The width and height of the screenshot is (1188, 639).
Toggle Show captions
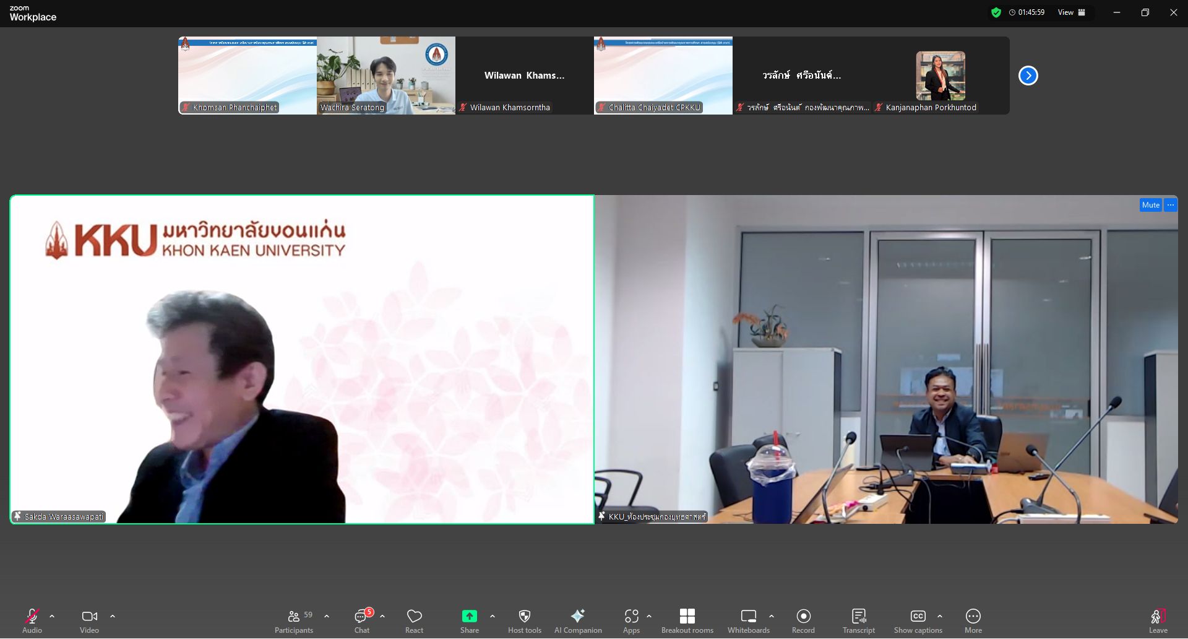(x=918, y=621)
